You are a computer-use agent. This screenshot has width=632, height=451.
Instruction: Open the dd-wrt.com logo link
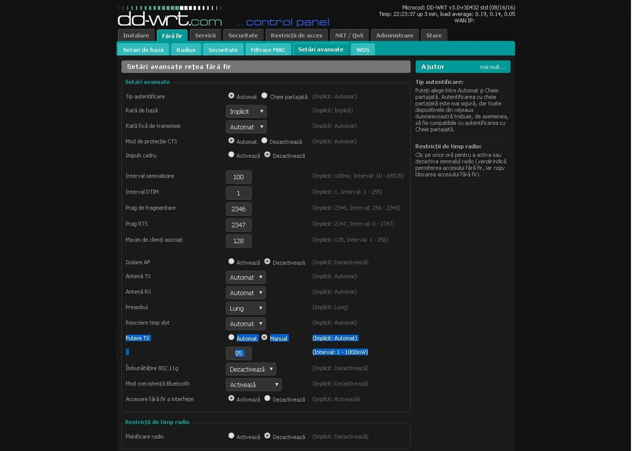click(x=170, y=17)
